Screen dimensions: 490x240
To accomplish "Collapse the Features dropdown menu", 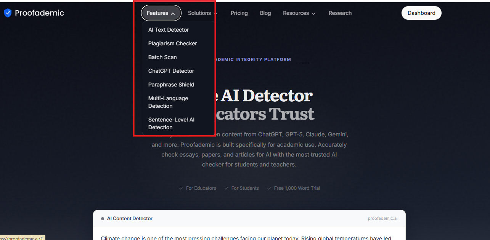I will pyautogui.click(x=161, y=13).
